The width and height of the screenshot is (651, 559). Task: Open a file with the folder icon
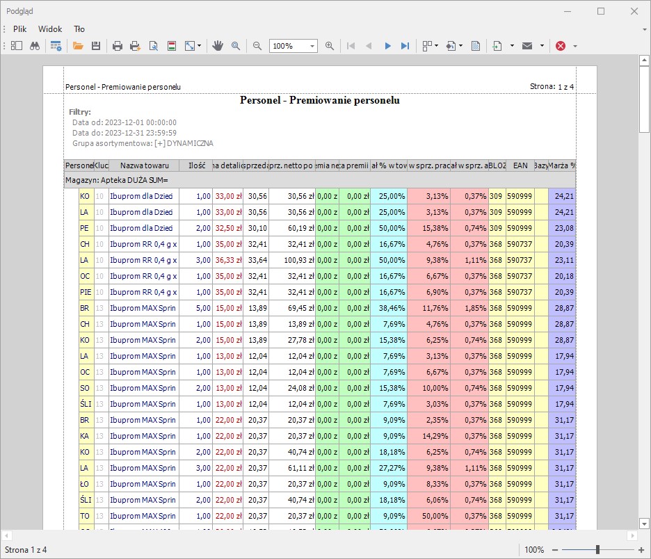[x=78, y=46]
